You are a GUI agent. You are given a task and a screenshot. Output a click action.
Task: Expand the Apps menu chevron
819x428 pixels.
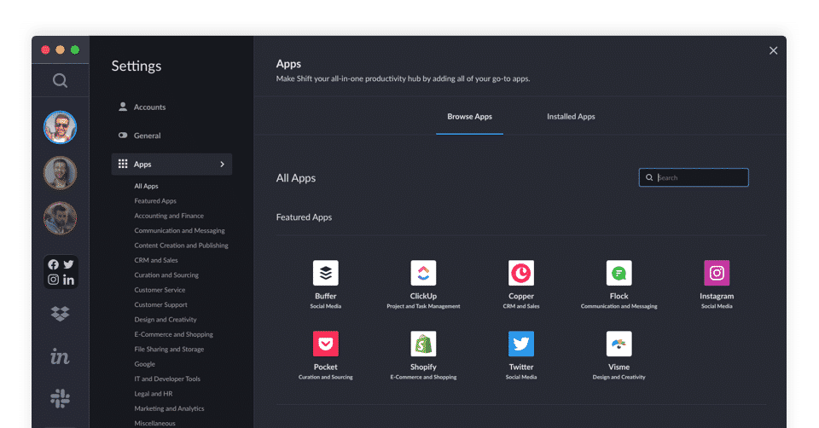(x=222, y=164)
